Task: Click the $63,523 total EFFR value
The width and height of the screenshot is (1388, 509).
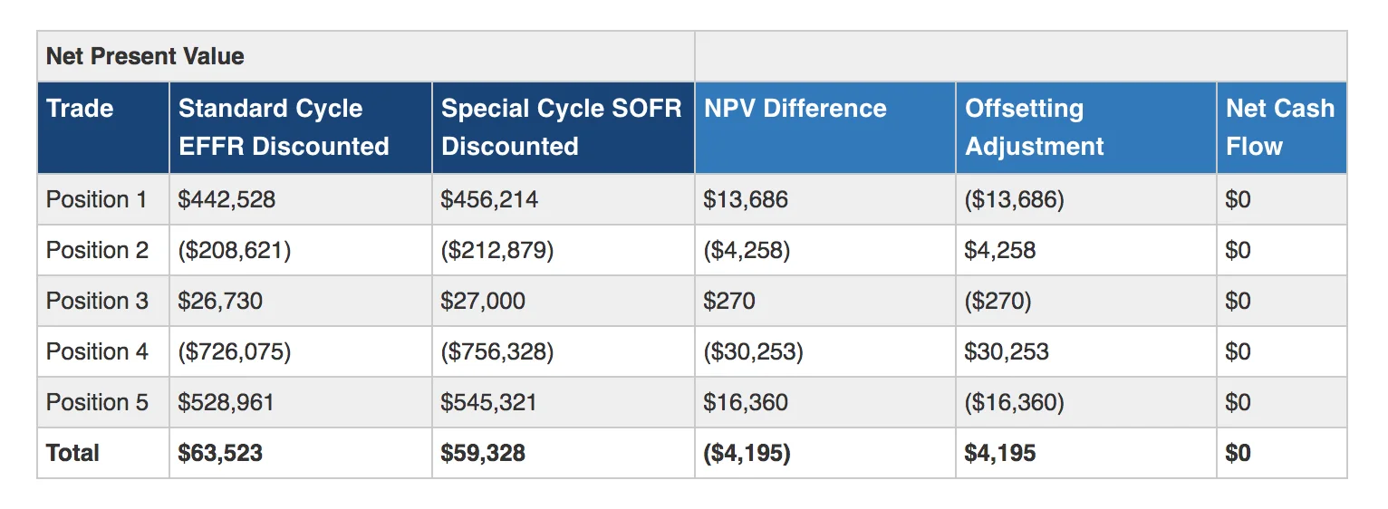Action: pyautogui.click(x=220, y=453)
